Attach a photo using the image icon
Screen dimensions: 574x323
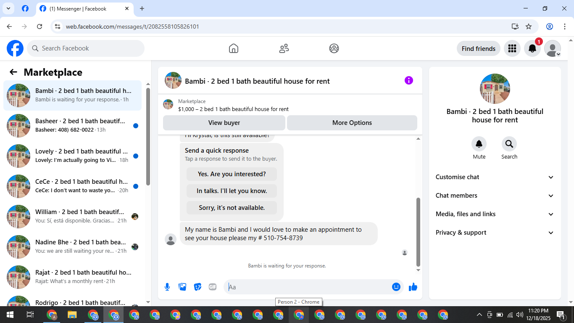pyautogui.click(x=182, y=287)
